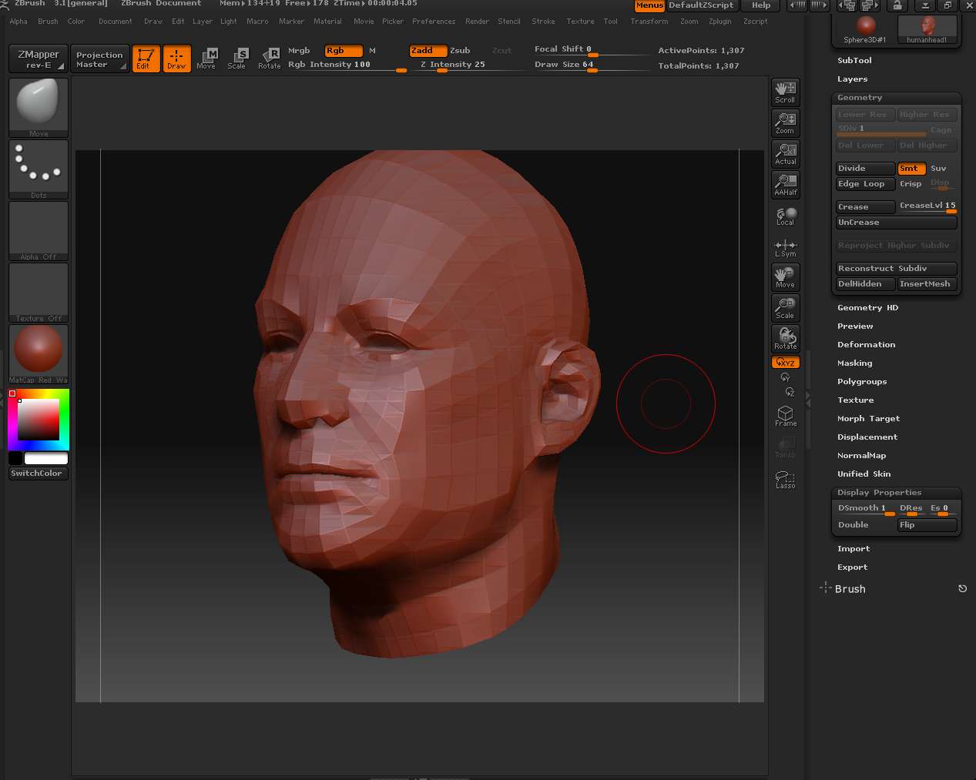Select the humanhead1 tool thumbnail
976x780 pixels.
[927, 28]
